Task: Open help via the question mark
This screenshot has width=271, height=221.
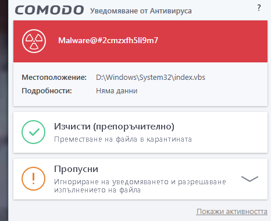Action: coord(259,8)
